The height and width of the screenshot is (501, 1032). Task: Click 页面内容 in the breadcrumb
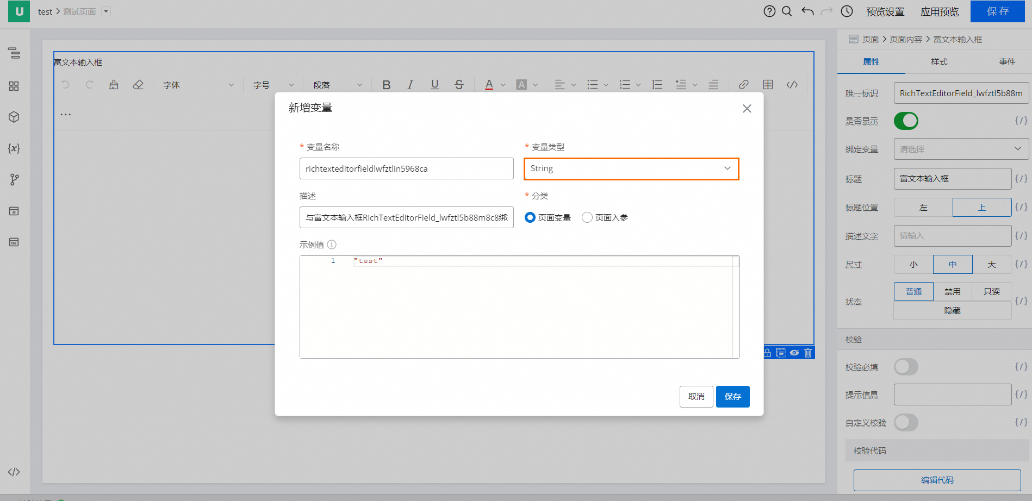tap(906, 39)
